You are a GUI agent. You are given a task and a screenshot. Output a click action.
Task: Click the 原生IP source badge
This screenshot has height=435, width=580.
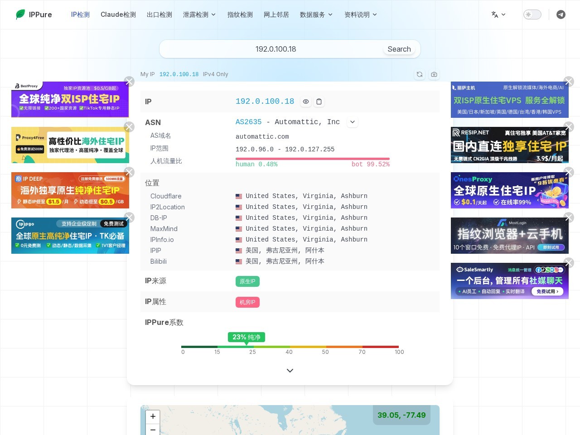click(247, 281)
